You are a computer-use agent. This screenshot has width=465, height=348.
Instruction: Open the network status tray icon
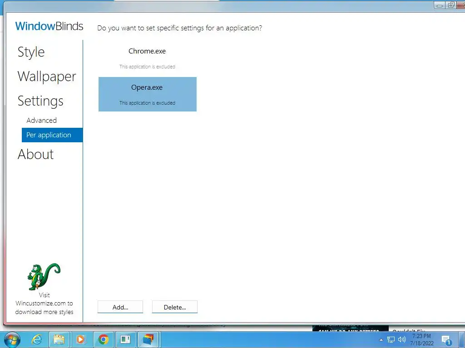click(391, 340)
